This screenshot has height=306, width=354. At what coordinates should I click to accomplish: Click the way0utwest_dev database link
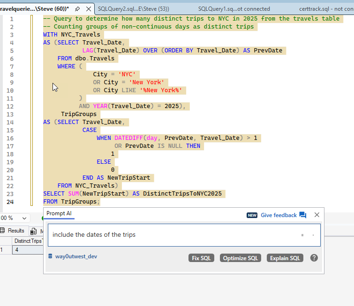click(x=76, y=256)
